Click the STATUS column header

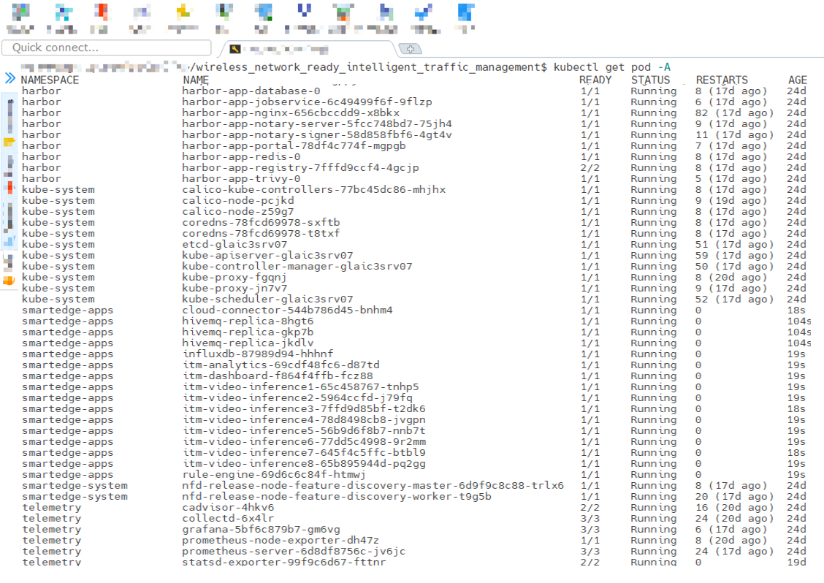(651, 80)
